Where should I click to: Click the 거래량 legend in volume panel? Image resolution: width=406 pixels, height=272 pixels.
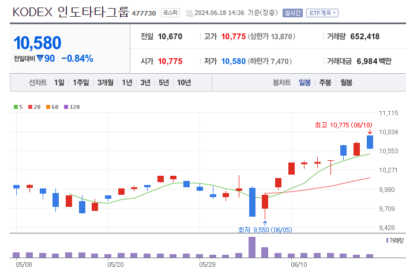[395, 240]
